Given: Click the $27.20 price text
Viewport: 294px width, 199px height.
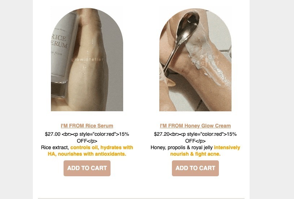Looking at the screenshot, I should 161,134.
